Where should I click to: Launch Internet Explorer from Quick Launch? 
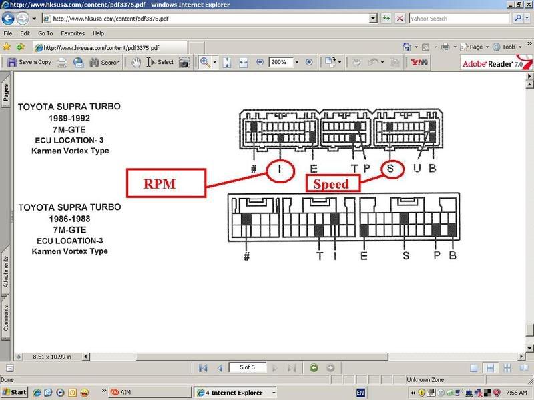(x=37, y=393)
